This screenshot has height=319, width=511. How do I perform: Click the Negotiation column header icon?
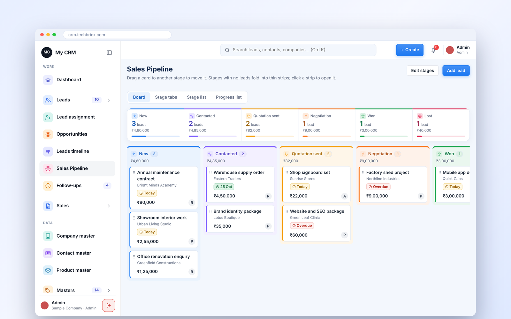pos(363,154)
